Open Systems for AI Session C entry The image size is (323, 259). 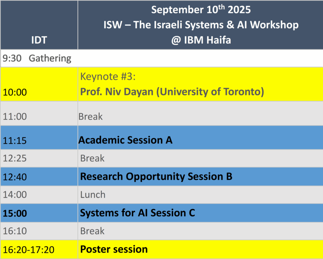(x=138, y=213)
